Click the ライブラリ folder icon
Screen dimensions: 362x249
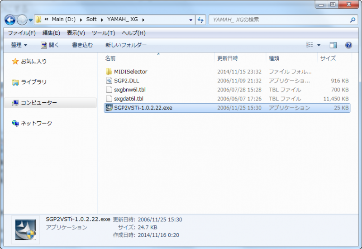pos(15,82)
